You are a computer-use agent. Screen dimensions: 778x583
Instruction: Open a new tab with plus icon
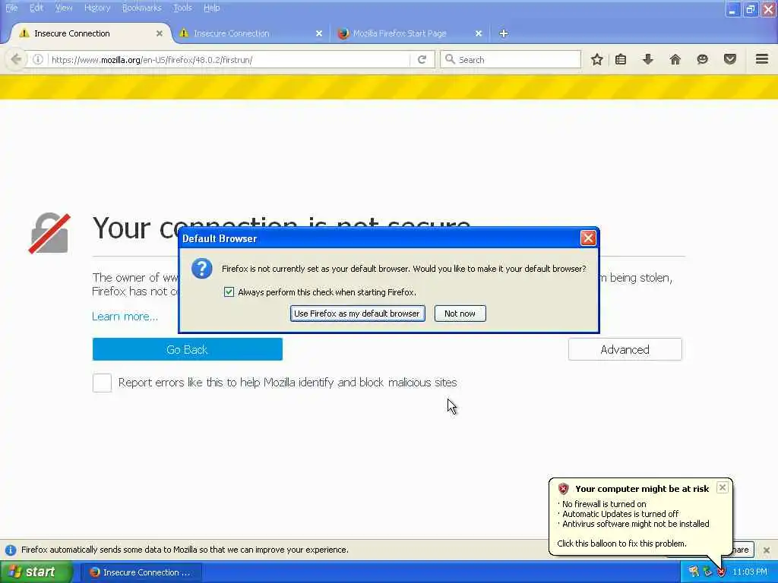click(503, 33)
